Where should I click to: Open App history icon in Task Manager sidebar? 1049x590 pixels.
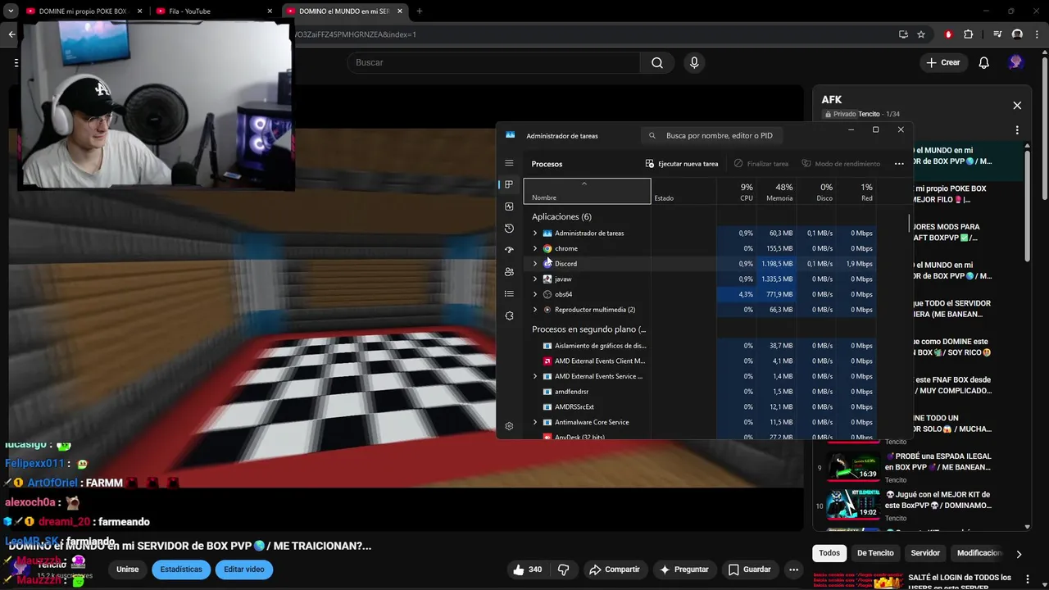(509, 228)
